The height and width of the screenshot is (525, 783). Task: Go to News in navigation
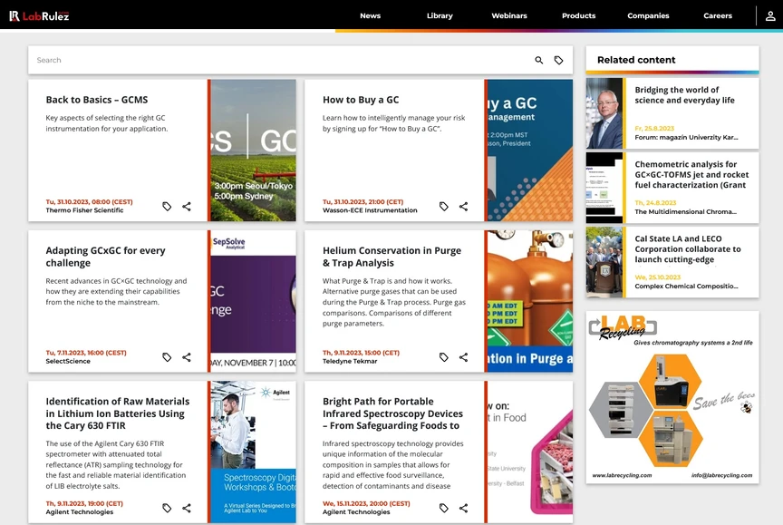[x=370, y=16]
